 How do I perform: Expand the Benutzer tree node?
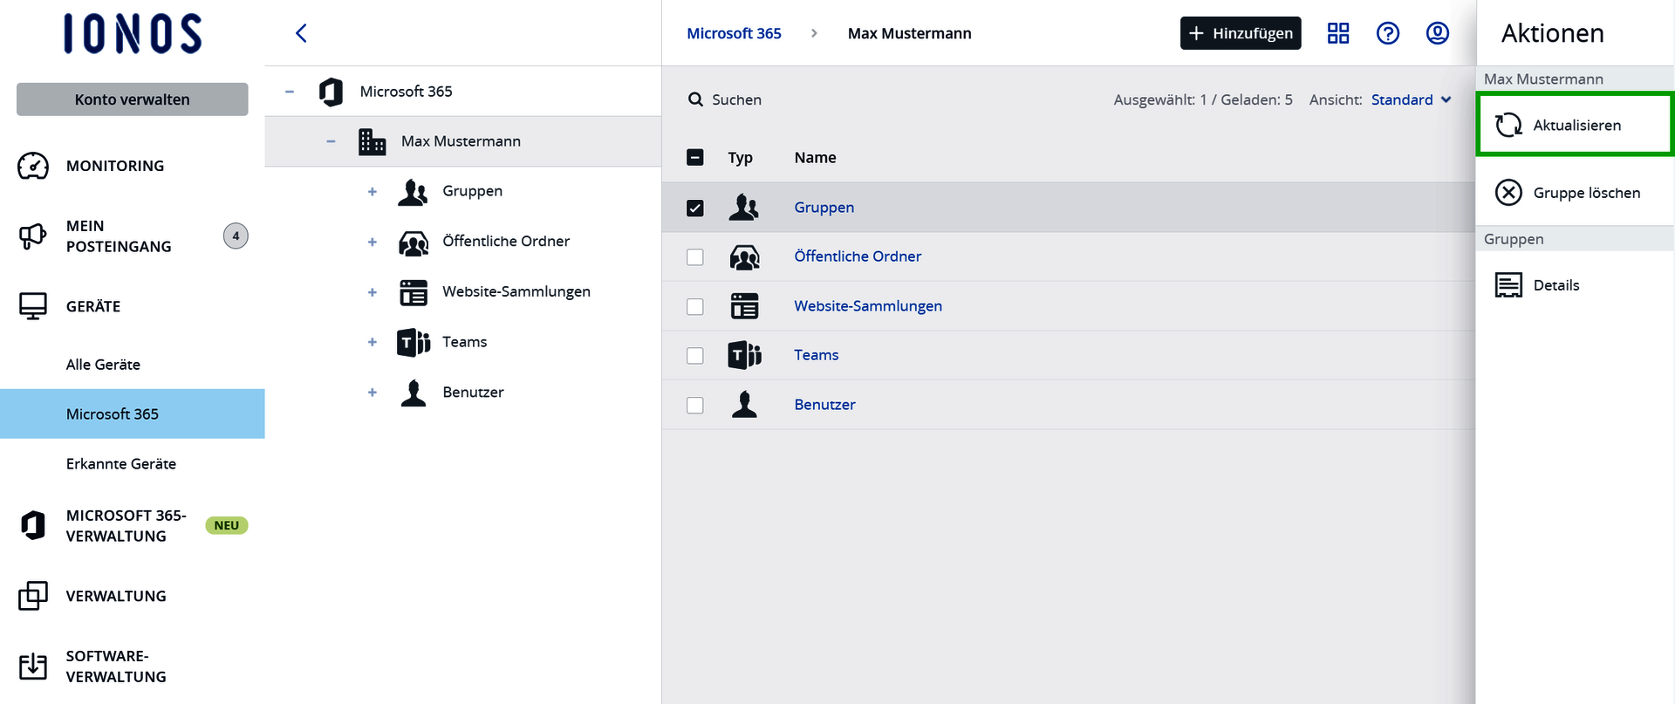click(x=373, y=393)
